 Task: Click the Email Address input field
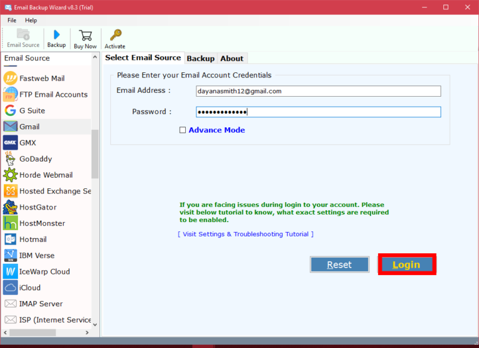pos(318,91)
